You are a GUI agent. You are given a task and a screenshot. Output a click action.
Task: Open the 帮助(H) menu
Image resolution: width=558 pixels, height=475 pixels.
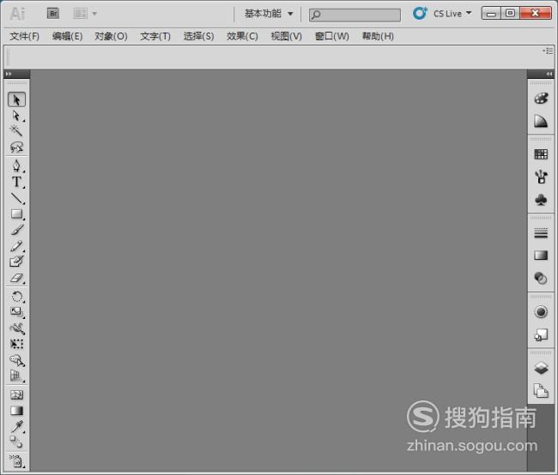(x=378, y=36)
